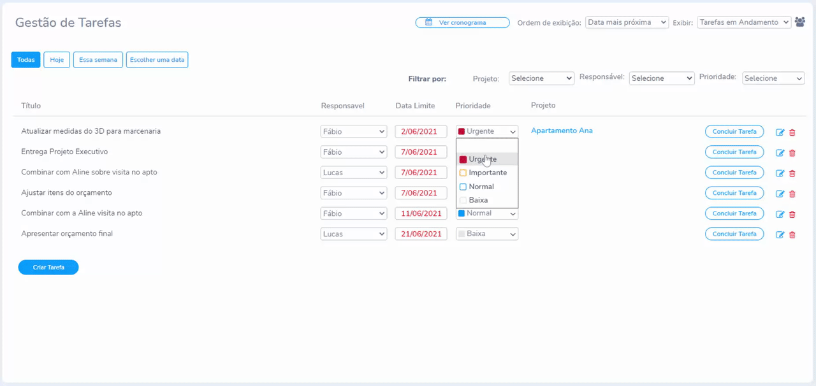Open the Ordem de exibição dropdown
The height and width of the screenshot is (386, 816).
coord(627,22)
